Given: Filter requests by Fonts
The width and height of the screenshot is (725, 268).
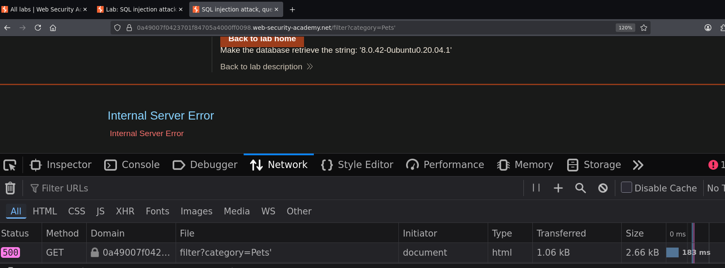Looking at the screenshot, I should click(157, 211).
